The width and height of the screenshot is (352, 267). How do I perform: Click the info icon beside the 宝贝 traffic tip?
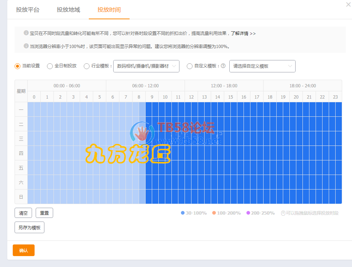pos(26,33)
